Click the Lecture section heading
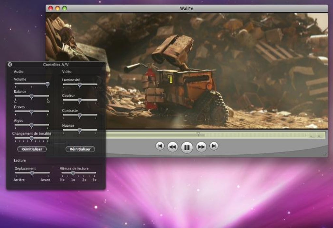The image size is (333, 228). tap(20, 160)
